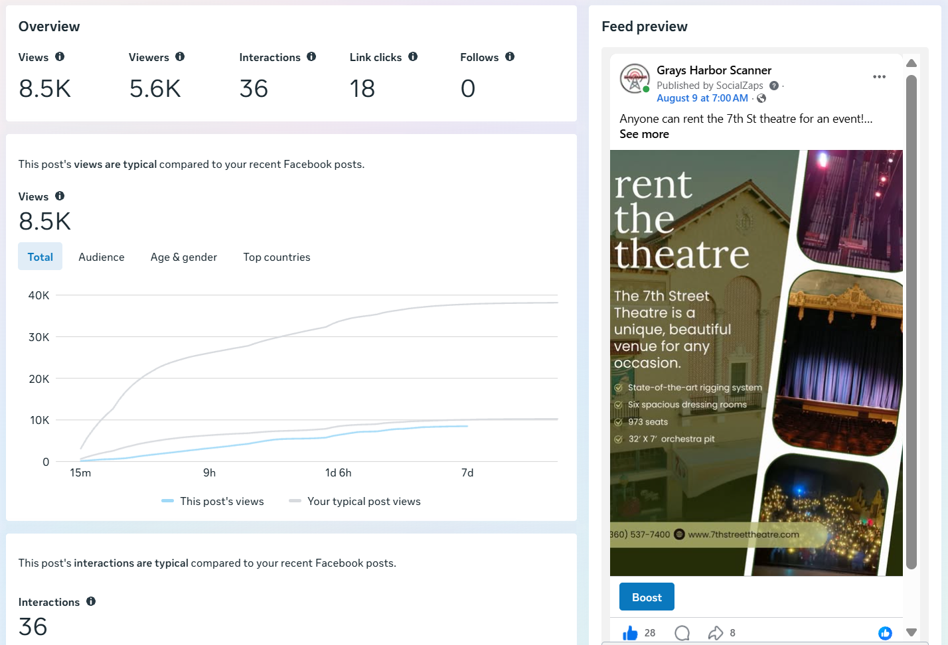Click the thumbs-up Like icon on the post
This screenshot has width=948, height=645.
pyautogui.click(x=630, y=633)
